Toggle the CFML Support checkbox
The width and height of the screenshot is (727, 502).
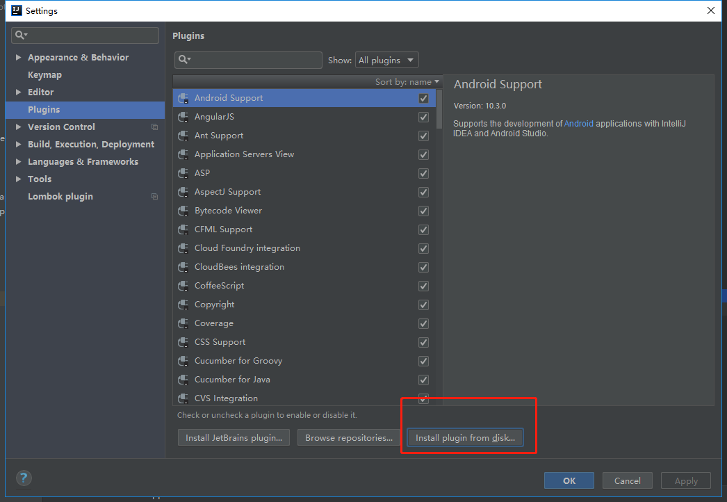423,229
